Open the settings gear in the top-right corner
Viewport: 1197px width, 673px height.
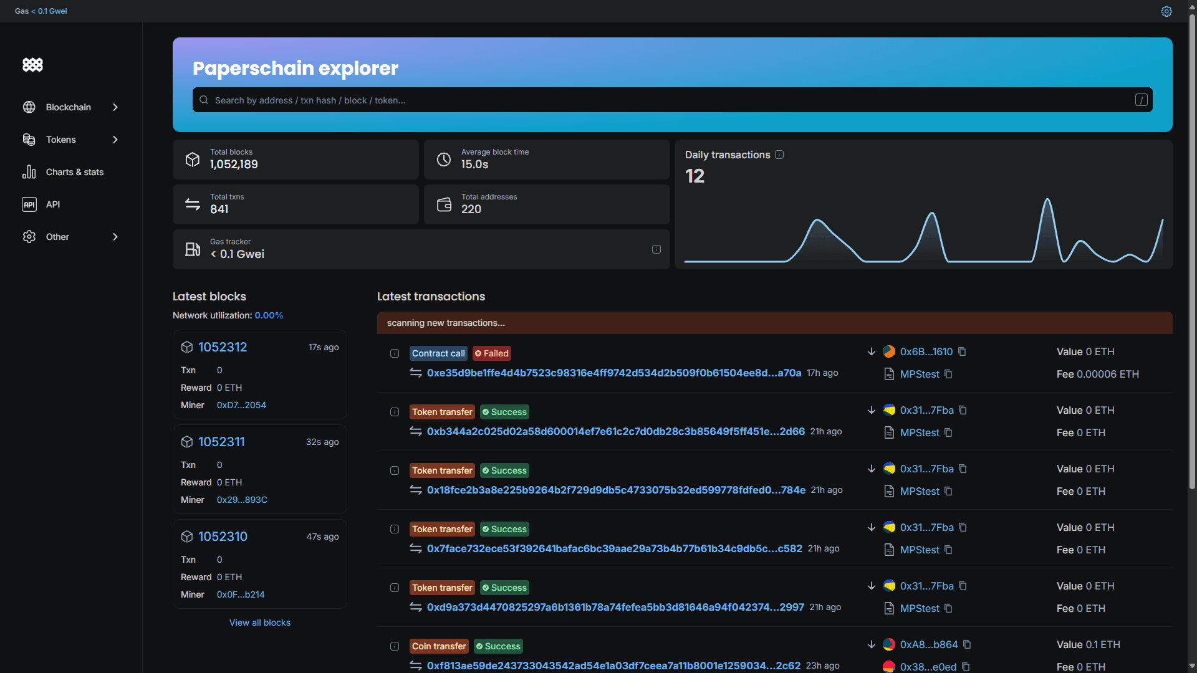[x=1166, y=11]
